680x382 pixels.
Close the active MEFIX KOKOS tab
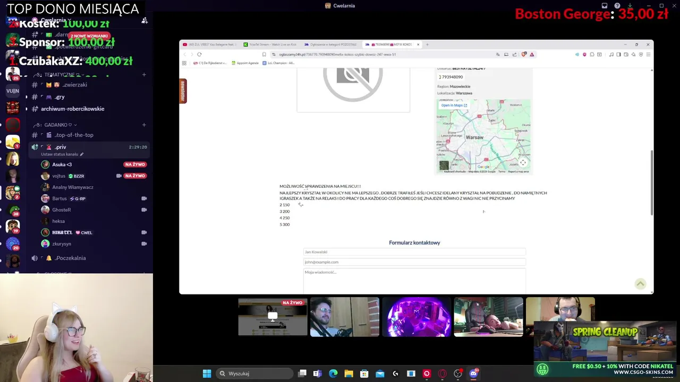coord(418,45)
